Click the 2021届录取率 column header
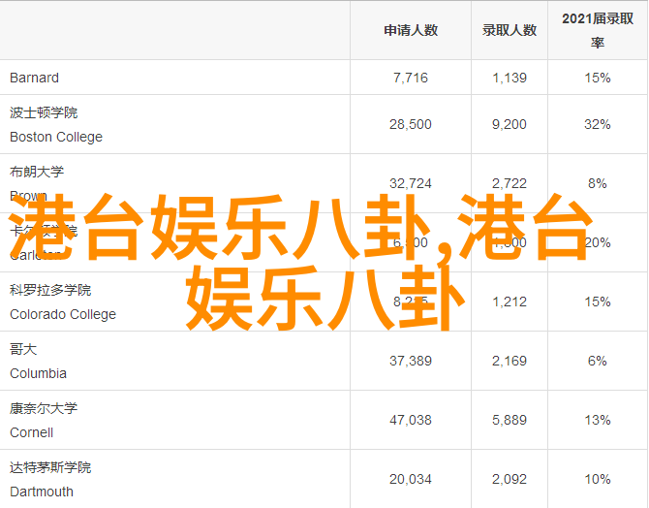This screenshot has width=649, height=508. coord(598,30)
